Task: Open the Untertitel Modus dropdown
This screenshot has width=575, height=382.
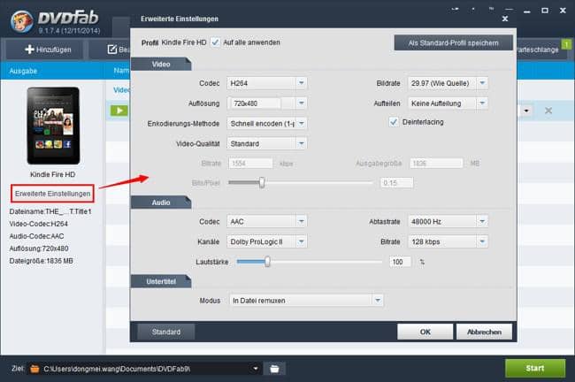Action: coord(378,301)
